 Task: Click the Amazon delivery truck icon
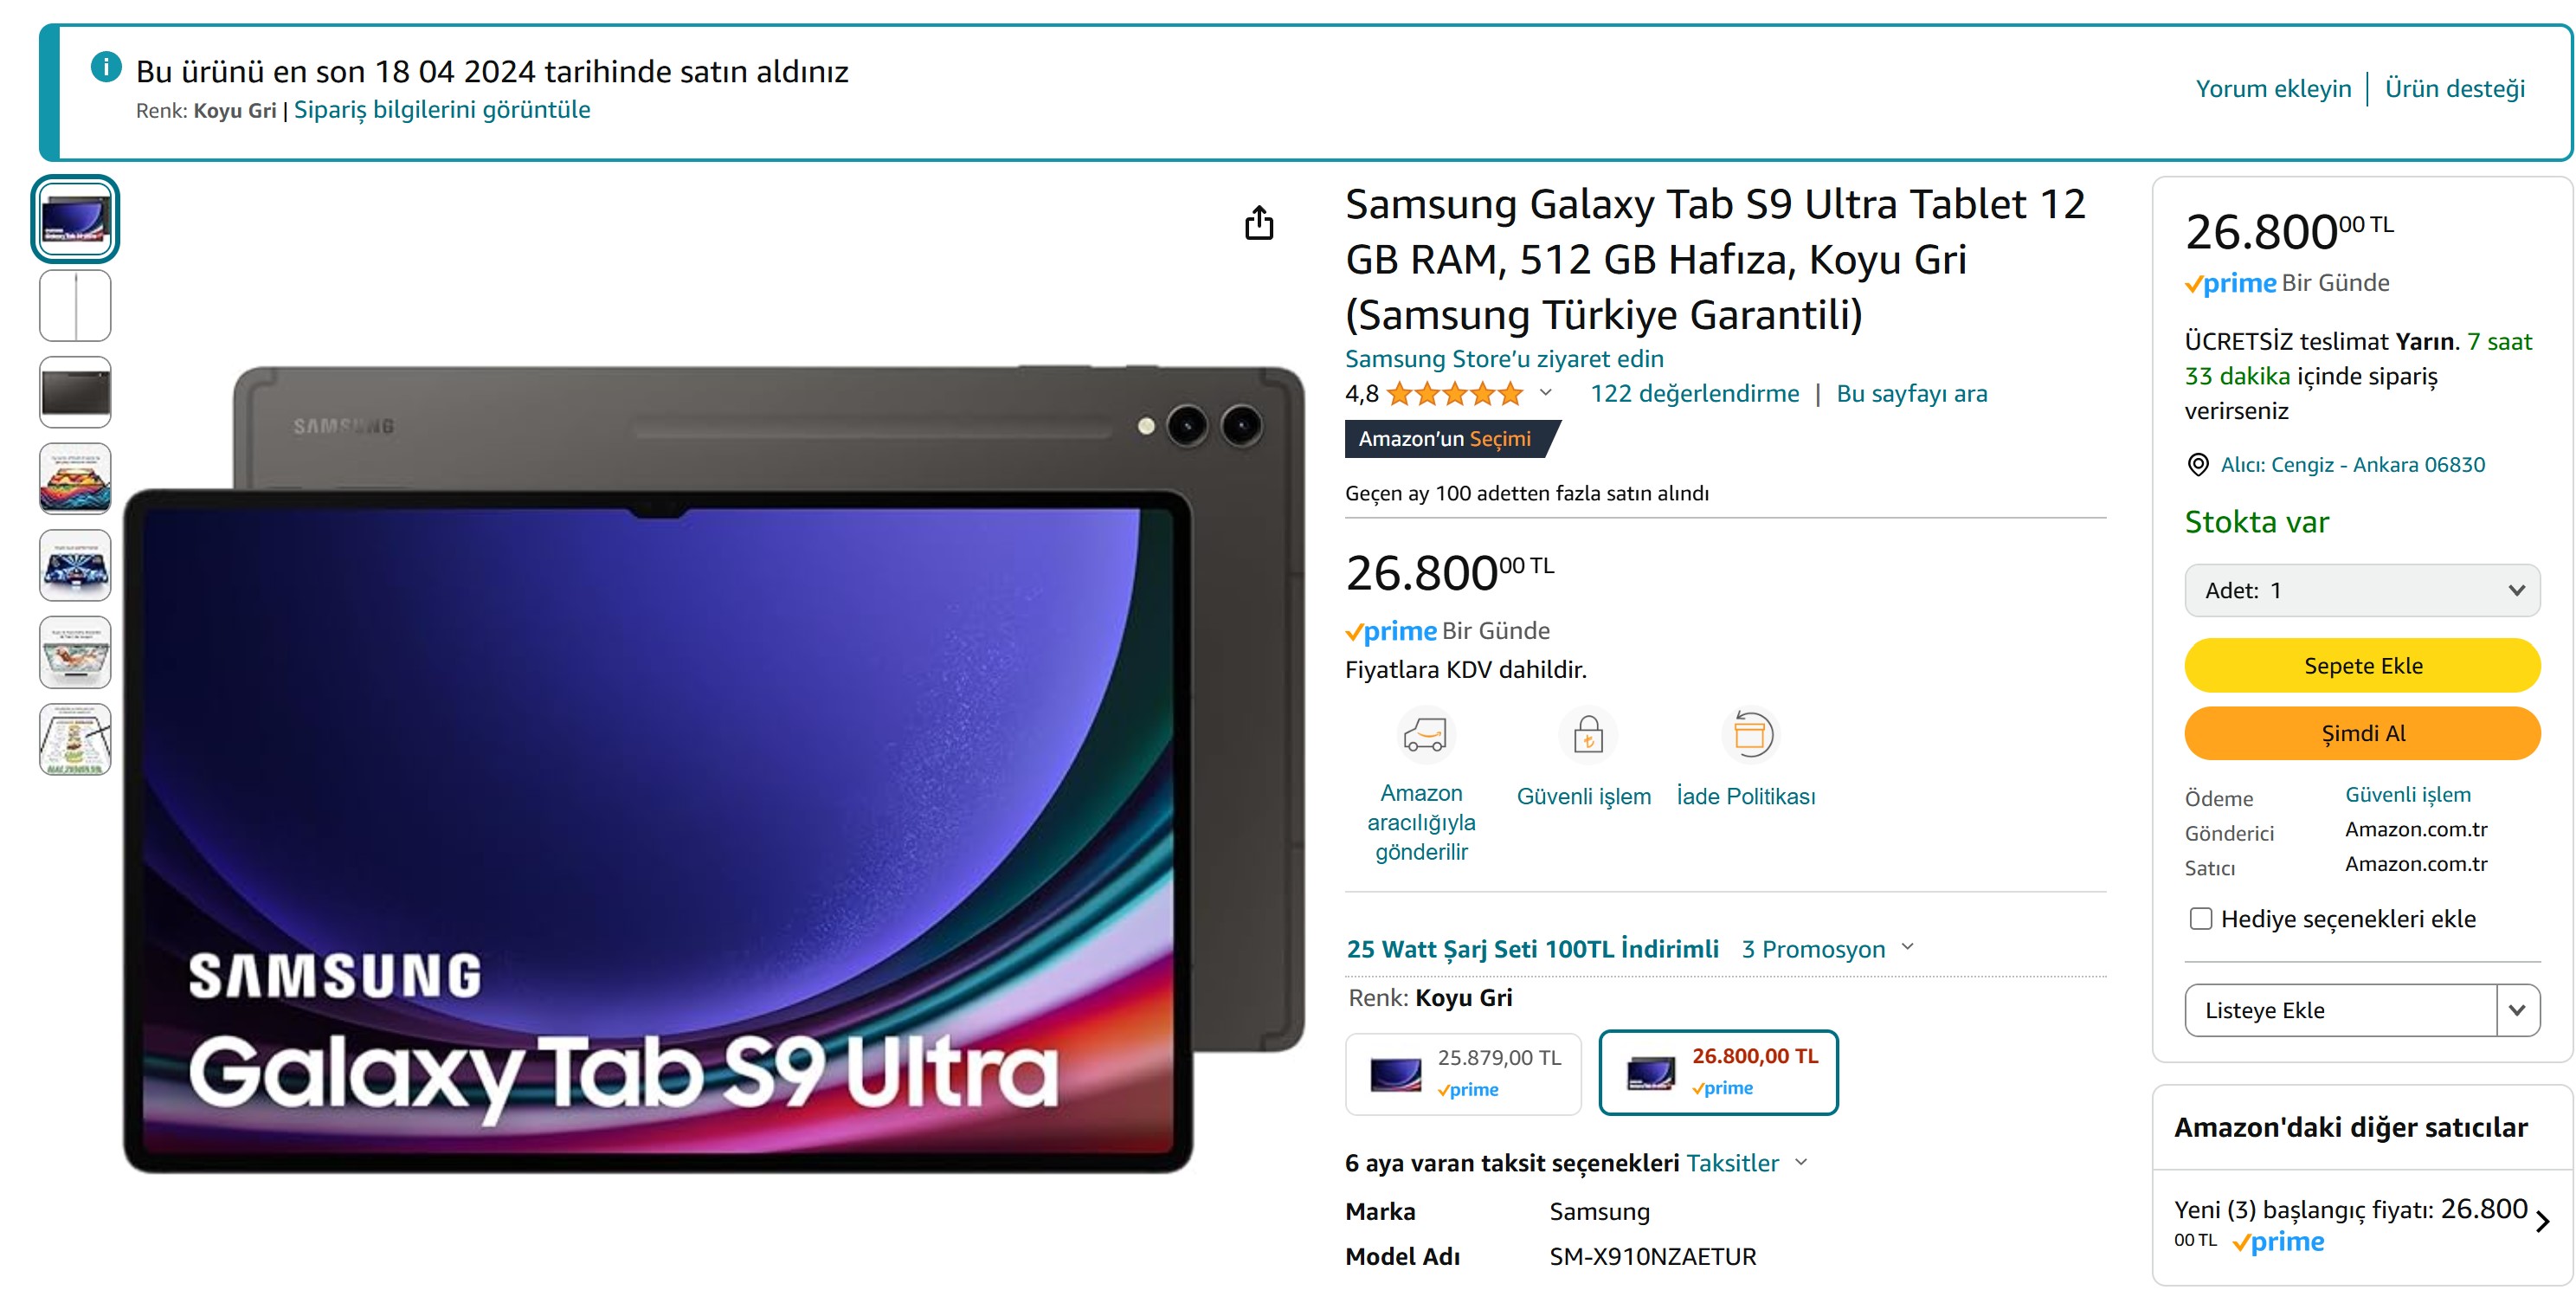point(1424,736)
